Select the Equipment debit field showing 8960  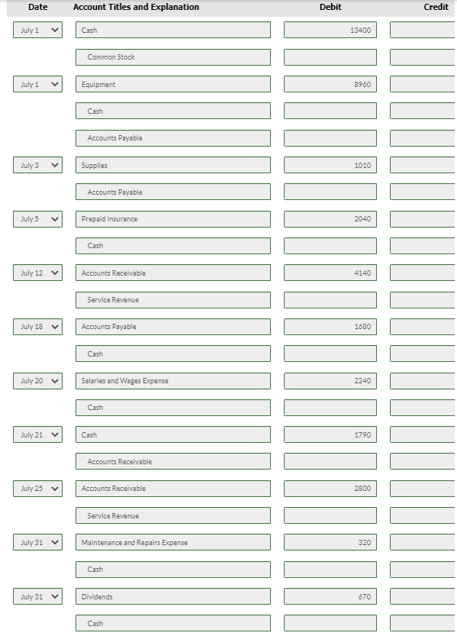pyautogui.click(x=329, y=84)
